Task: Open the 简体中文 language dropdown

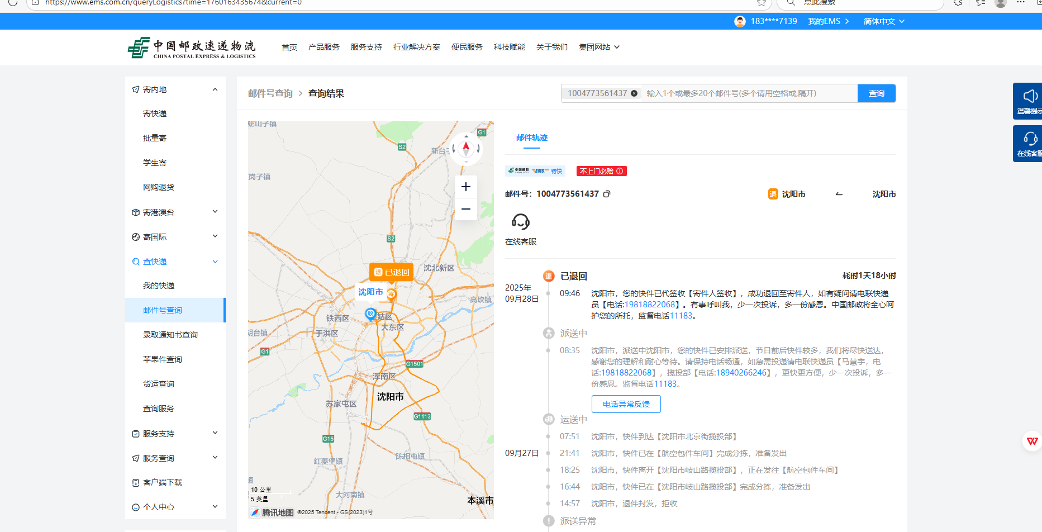Action: [x=884, y=21]
